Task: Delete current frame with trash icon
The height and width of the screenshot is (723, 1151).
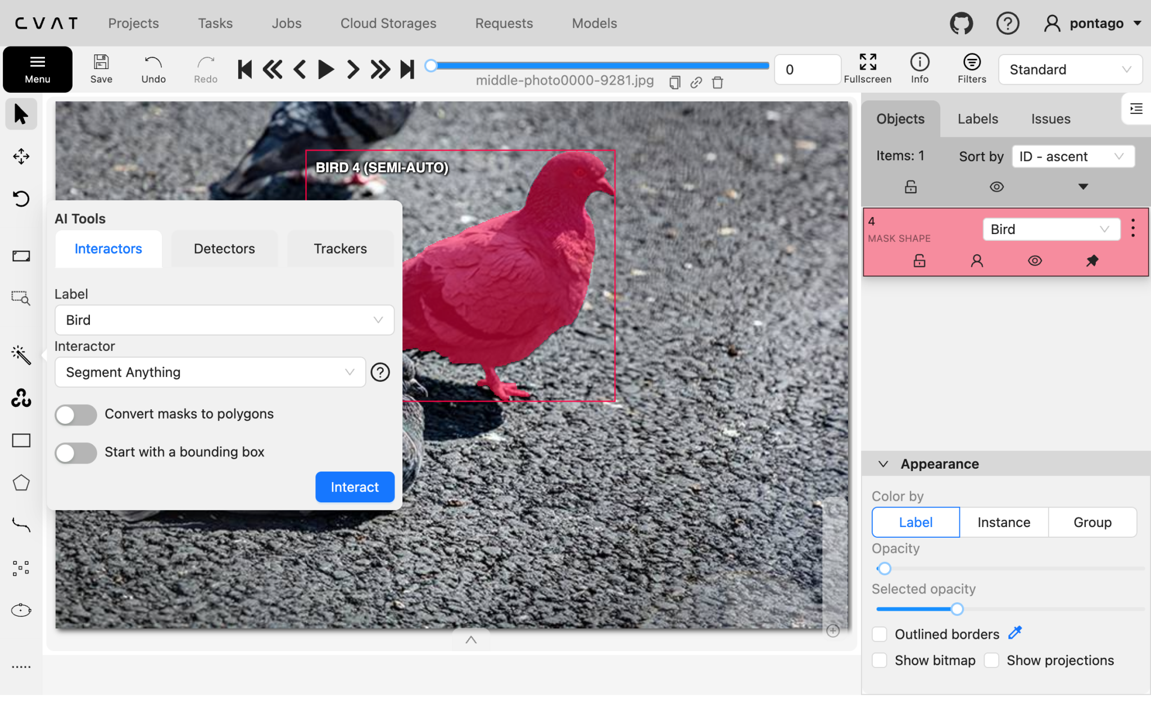Action: pyautogui.click(x=718, y=83)
